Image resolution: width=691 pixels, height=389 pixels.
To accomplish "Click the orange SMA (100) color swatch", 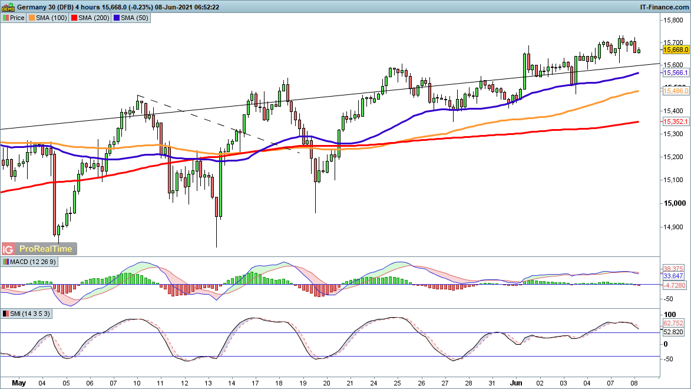I will click(x=33, y=18).
